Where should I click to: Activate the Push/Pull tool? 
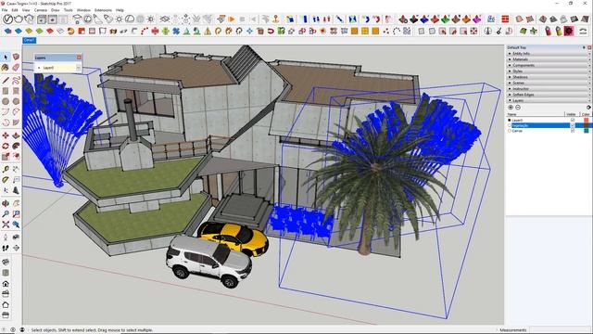16,135
